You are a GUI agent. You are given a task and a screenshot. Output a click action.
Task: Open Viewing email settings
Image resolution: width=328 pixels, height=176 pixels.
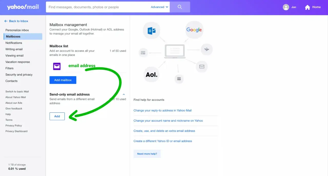(x=15, y=56)
